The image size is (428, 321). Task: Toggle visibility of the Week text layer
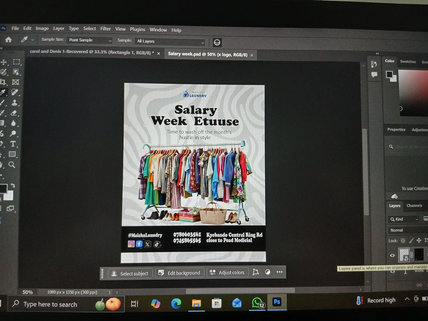[392, 271]
